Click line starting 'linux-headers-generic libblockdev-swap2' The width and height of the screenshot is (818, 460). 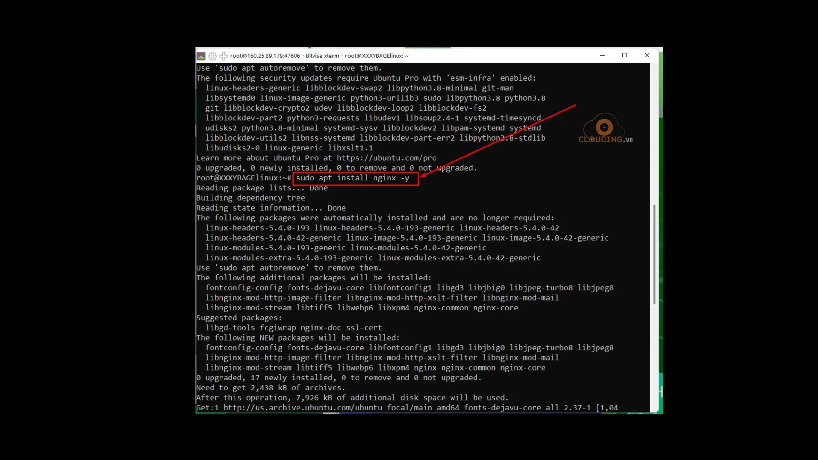coord(359,88)
